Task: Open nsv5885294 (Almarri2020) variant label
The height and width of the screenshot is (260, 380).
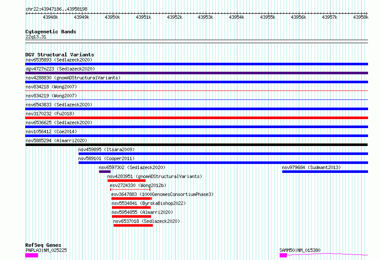Action: [56, 140]
